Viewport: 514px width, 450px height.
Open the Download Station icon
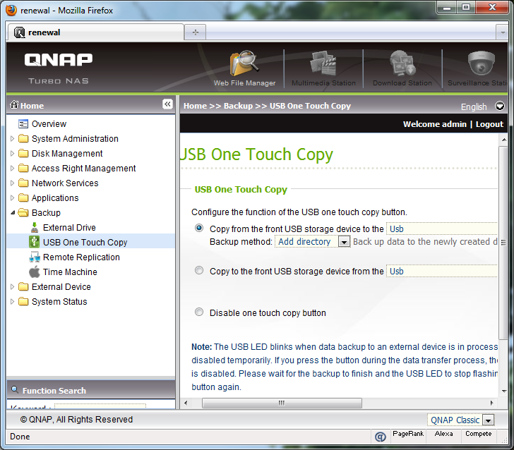(402, 66)
